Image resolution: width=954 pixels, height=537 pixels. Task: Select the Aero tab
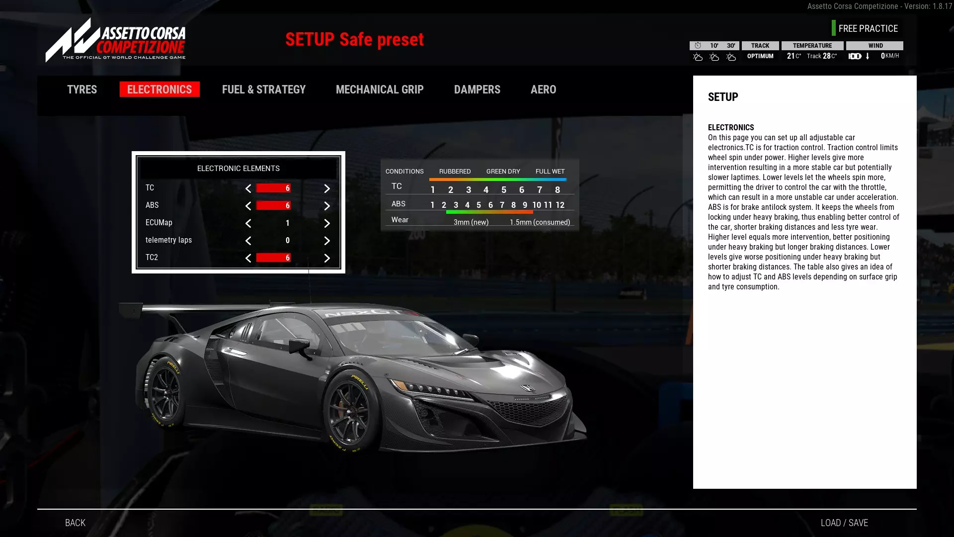tap(543, 89)
